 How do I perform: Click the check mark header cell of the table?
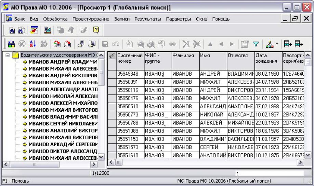click(x=112, y=61)
